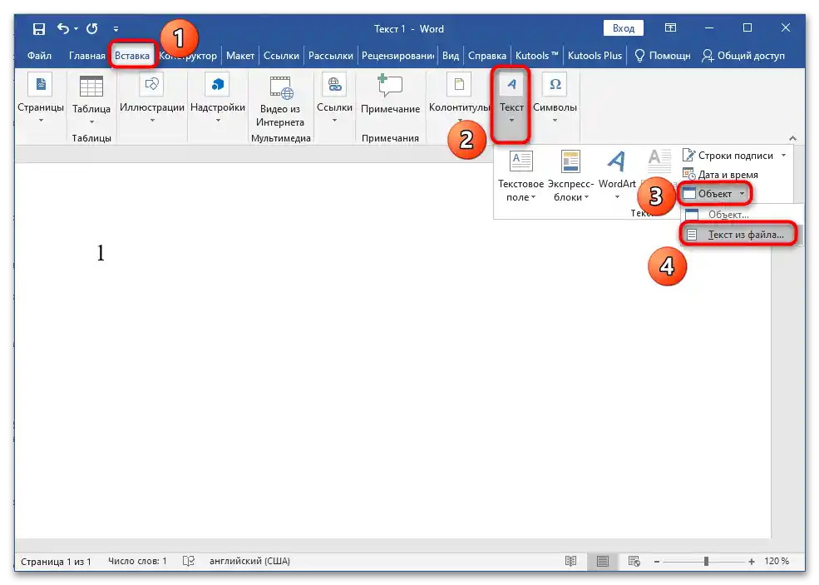Select the Вставка tab

(x=132, y=56)
